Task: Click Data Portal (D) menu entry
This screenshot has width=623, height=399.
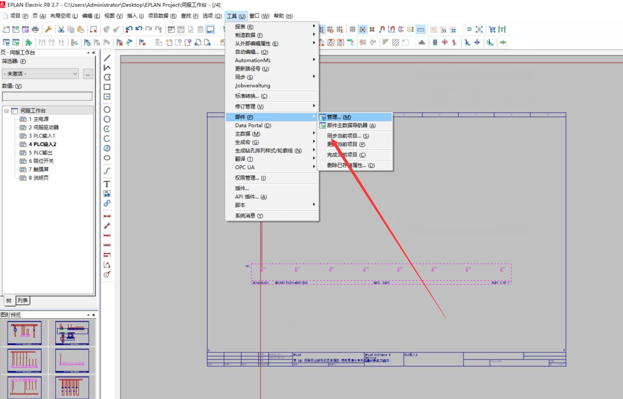Action: point(272,125)
